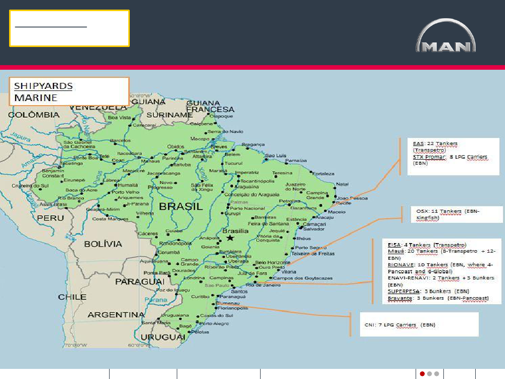Select the "OSX: 11 Tankers" callout box

457,214
